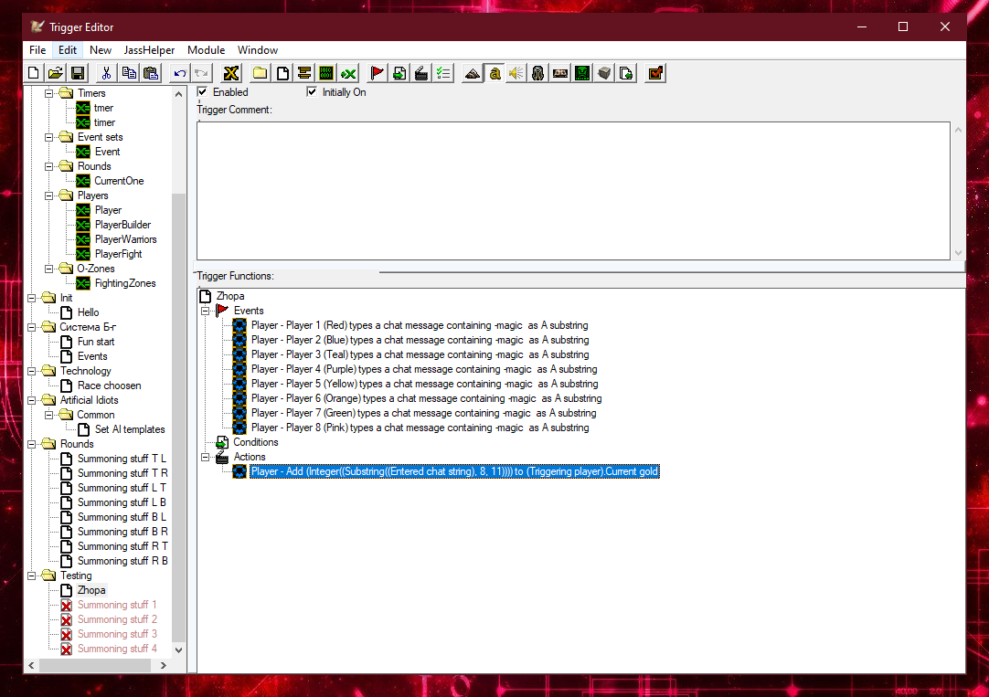Select the Conditions node
The height and width of the screenshot is (697, 989).
(x=255, y=442)
